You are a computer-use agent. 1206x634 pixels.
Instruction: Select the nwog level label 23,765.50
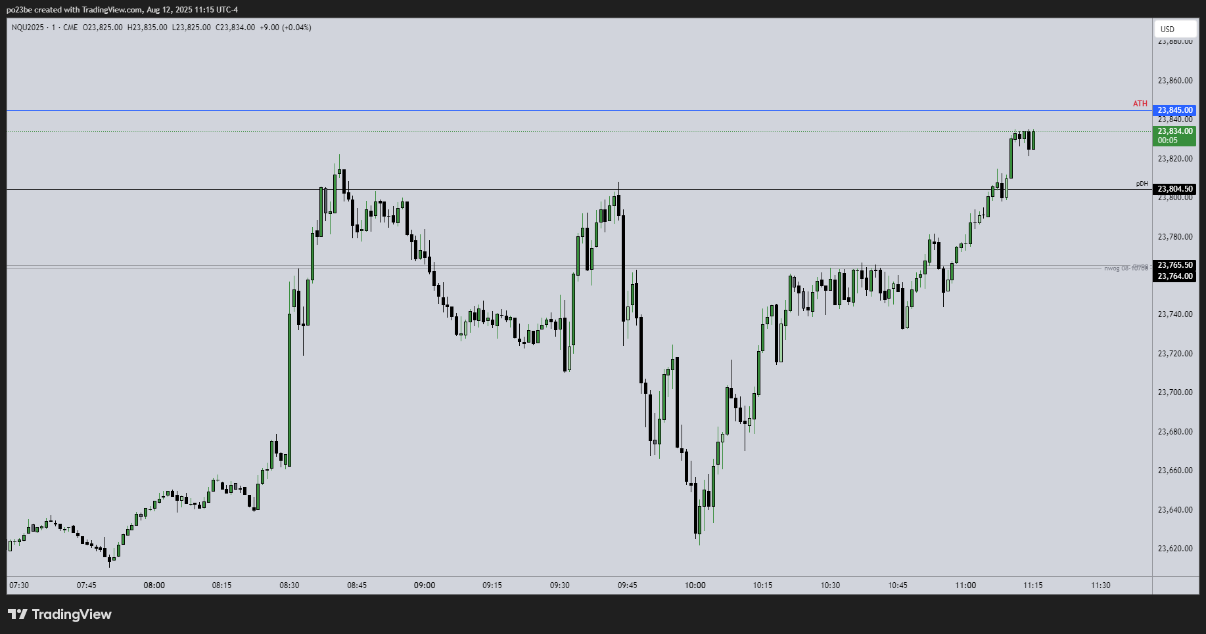tap(1174, 264)
